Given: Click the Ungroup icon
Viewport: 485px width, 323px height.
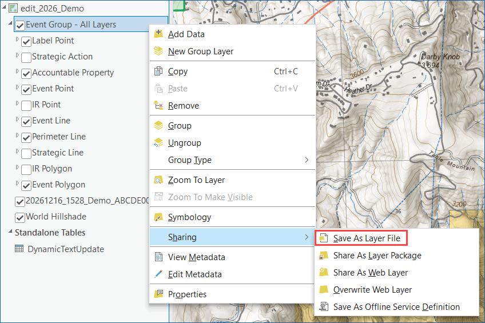Looking at the screenshot, I should point(158,143).
